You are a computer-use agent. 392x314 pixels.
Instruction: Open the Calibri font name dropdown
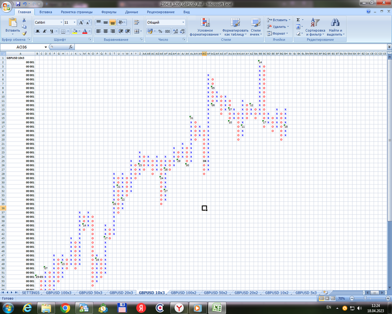point(61,23)
